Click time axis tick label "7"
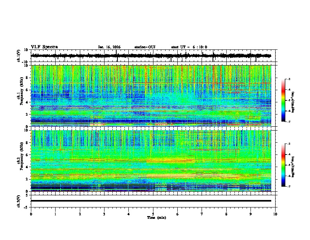310x240 pixels. pyautogui.click(x=202, y=214)
